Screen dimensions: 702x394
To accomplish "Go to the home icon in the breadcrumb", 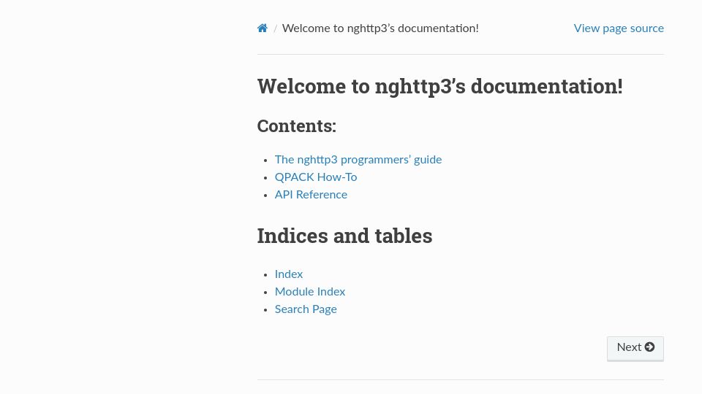I will point(263,28).
